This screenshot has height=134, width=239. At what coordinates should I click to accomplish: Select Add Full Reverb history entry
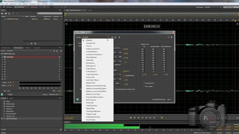point(12,119)
